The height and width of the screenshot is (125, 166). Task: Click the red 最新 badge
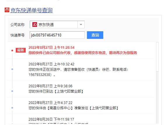(21, 50)
